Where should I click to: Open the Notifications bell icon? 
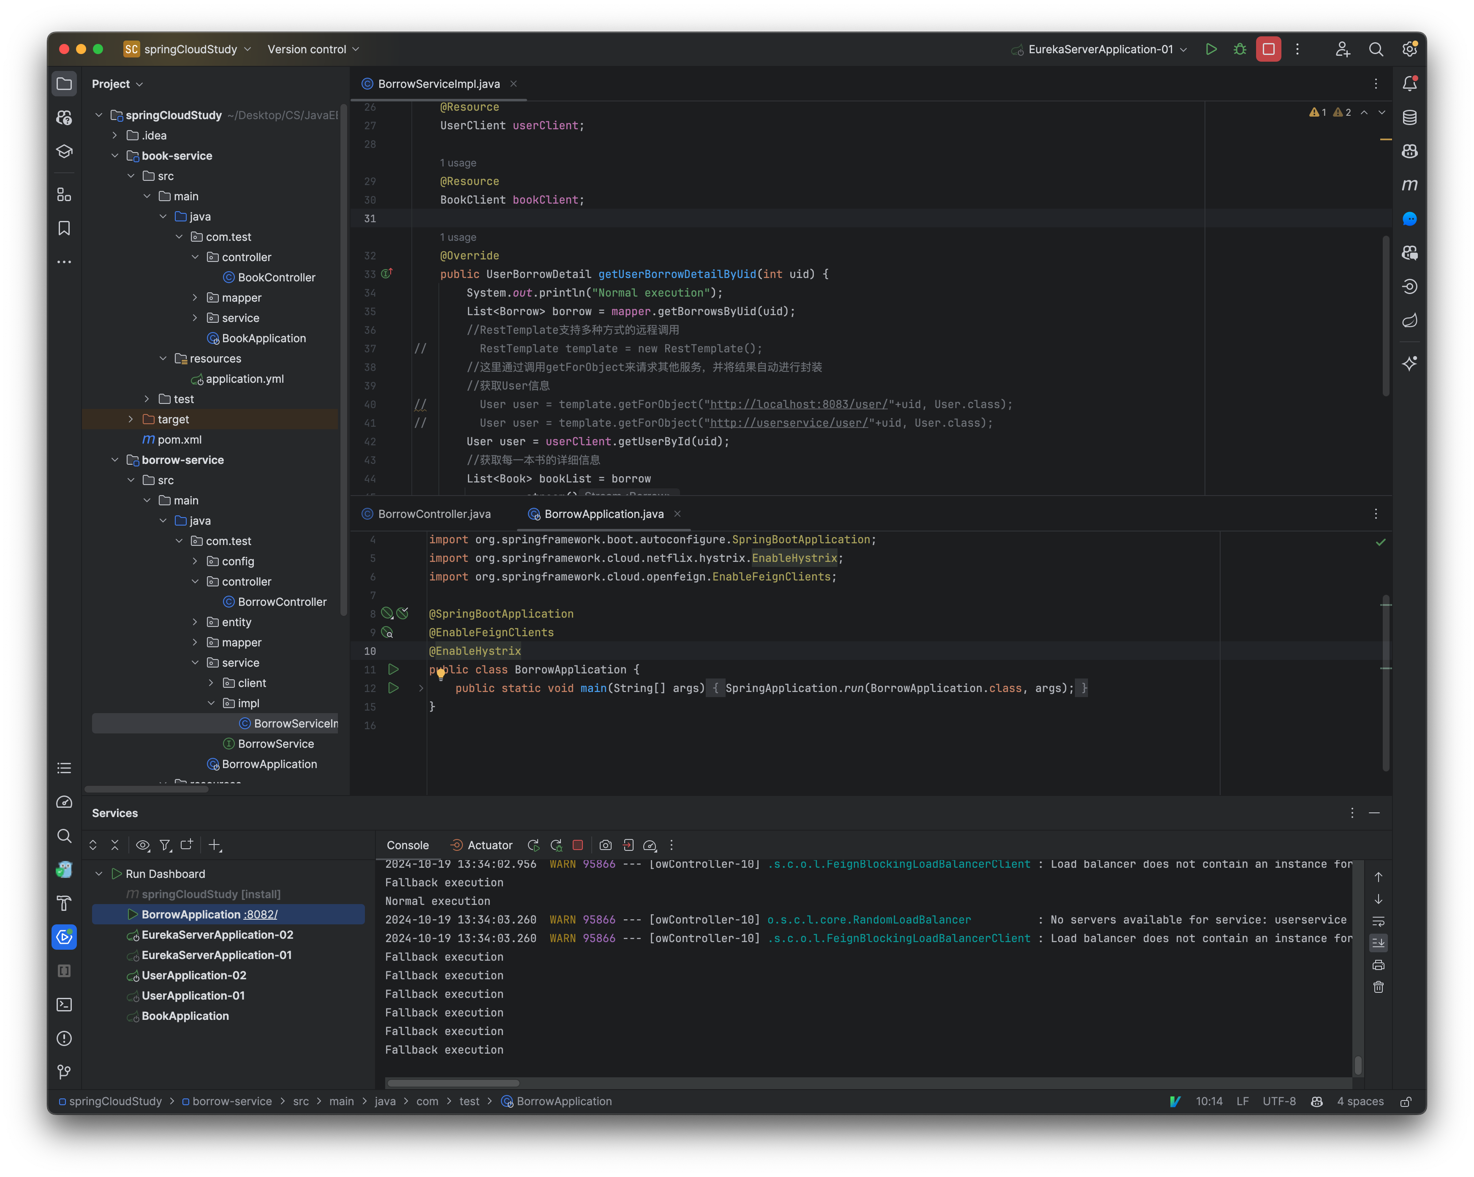(1410, 83)
